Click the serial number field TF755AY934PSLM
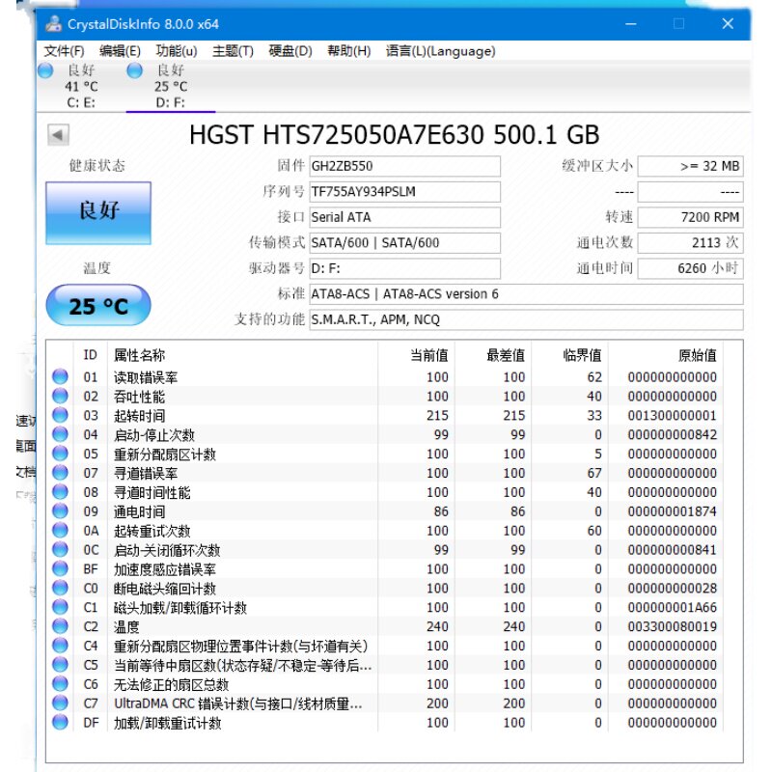Viewport: 772px width, 772px height. [x=404, y=192]
